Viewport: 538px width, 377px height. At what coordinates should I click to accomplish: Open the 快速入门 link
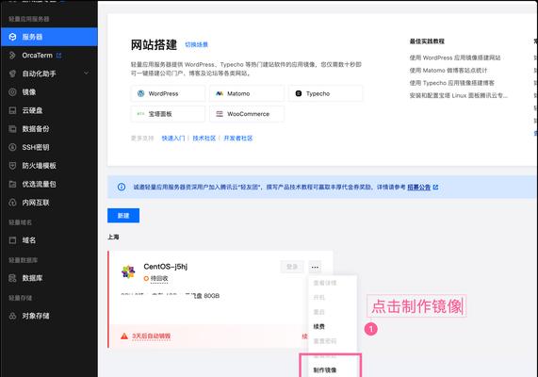[x=173, y=138]
